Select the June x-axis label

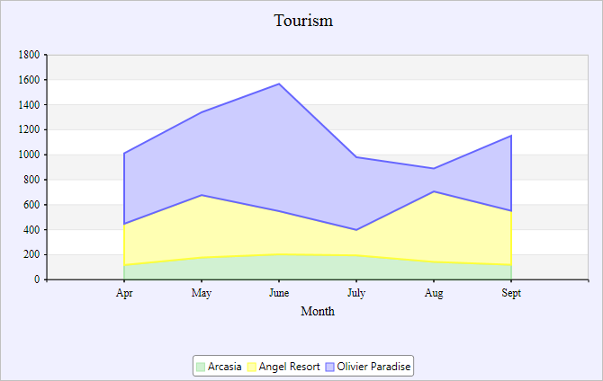click(279, 293)
